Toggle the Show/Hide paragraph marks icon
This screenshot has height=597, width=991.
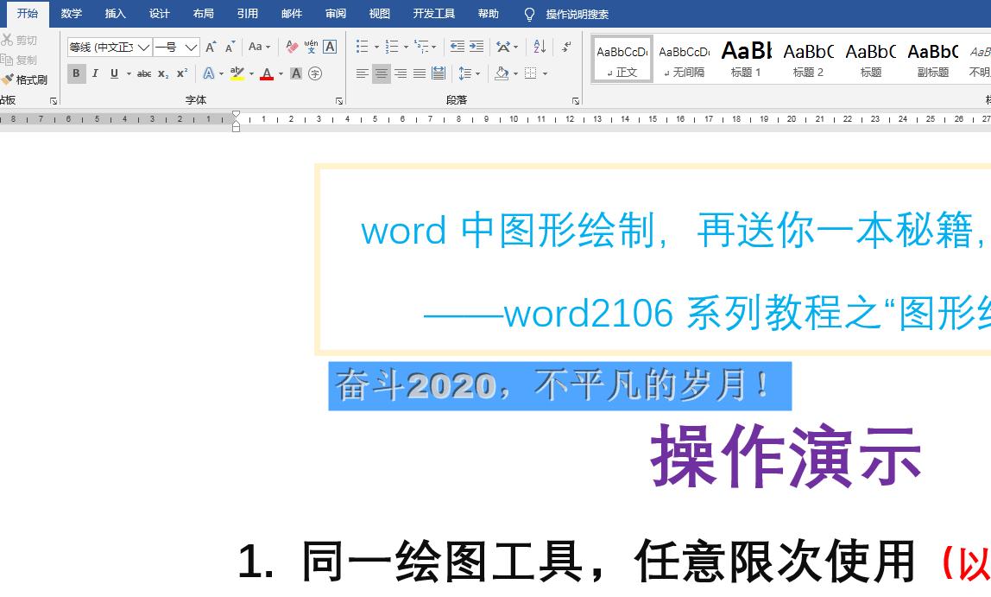[565, 46]
